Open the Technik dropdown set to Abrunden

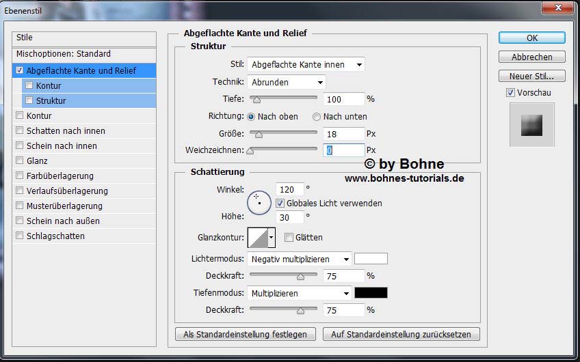tap(286, 82)
